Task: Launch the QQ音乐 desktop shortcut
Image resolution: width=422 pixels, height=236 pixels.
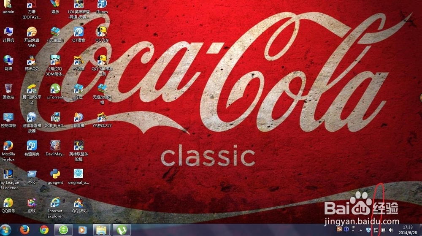Action: pos(8,205)
